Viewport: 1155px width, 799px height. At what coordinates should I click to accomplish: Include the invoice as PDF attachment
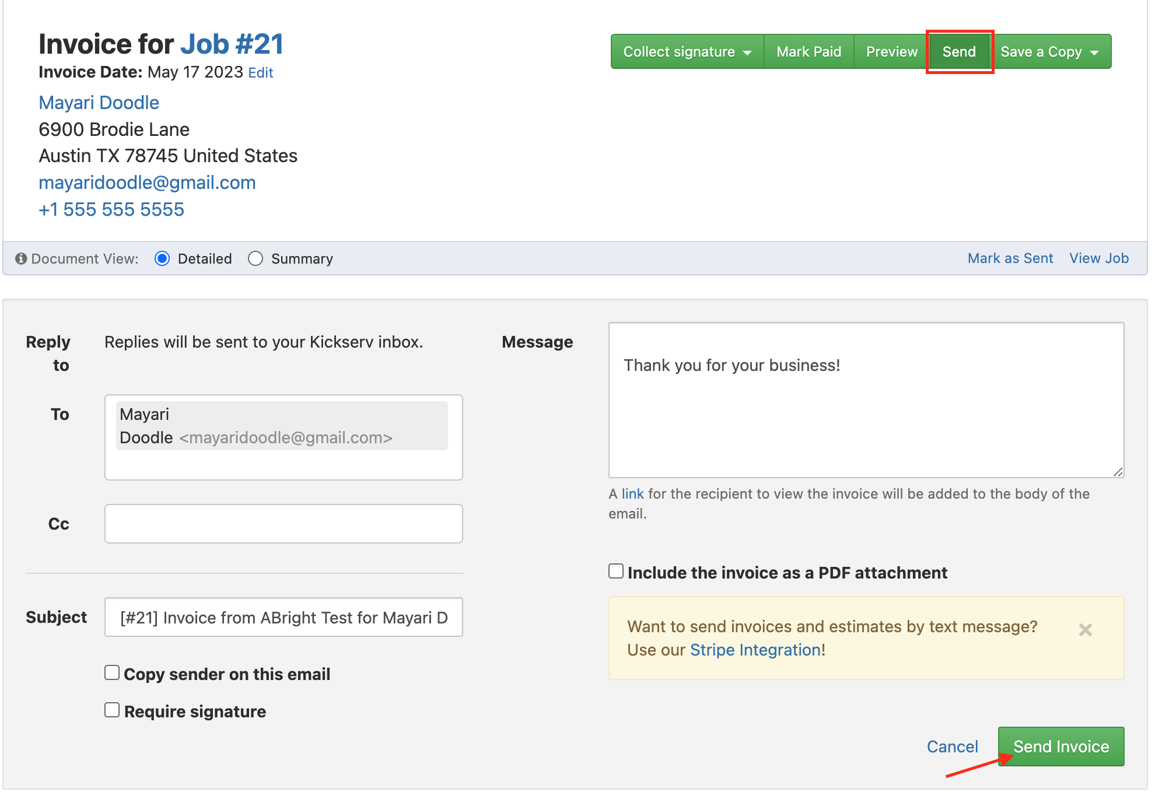click(616, 572)
